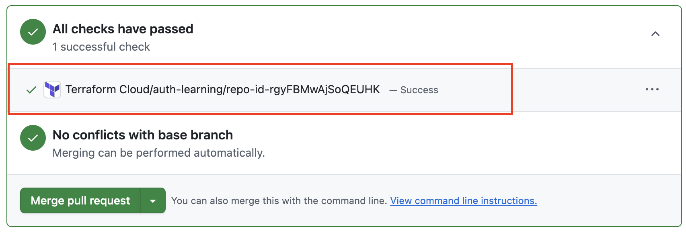
Task: Click the small green tick before Terraform logo
Action: click(31, 90)
